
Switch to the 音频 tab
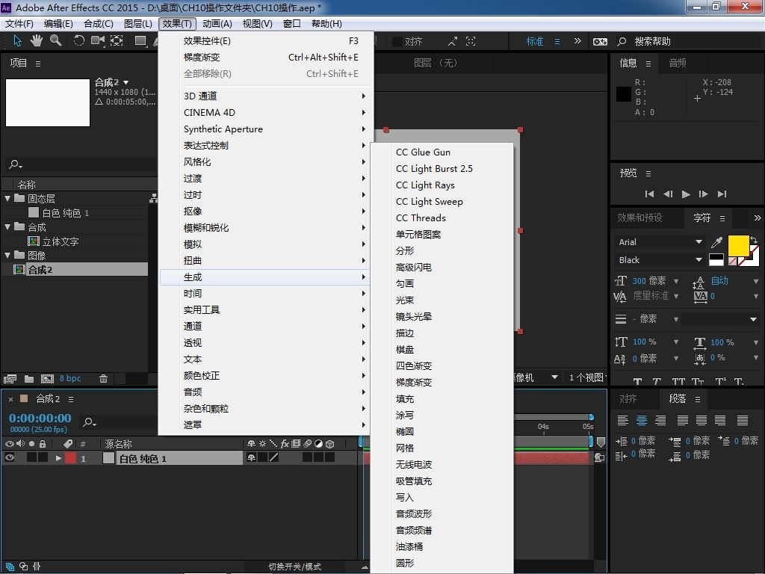[677, 63]
